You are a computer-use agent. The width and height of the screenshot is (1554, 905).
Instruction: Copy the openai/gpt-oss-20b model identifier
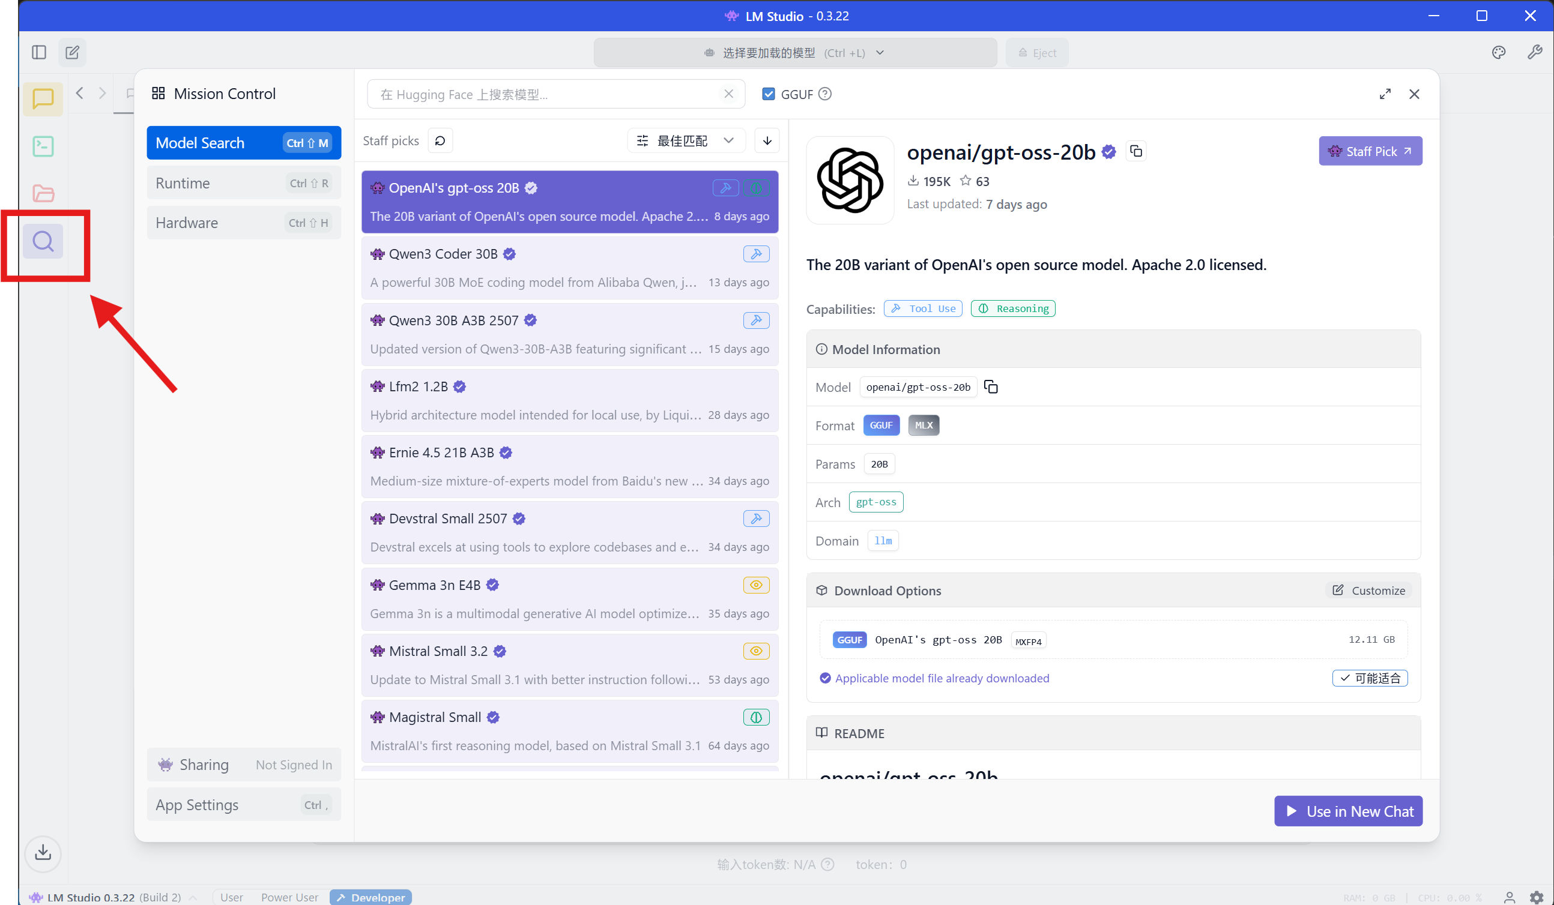[991, 387]
